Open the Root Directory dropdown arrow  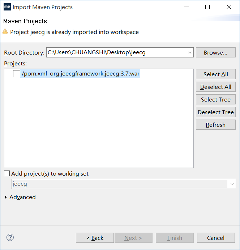(x=190, y=52)
